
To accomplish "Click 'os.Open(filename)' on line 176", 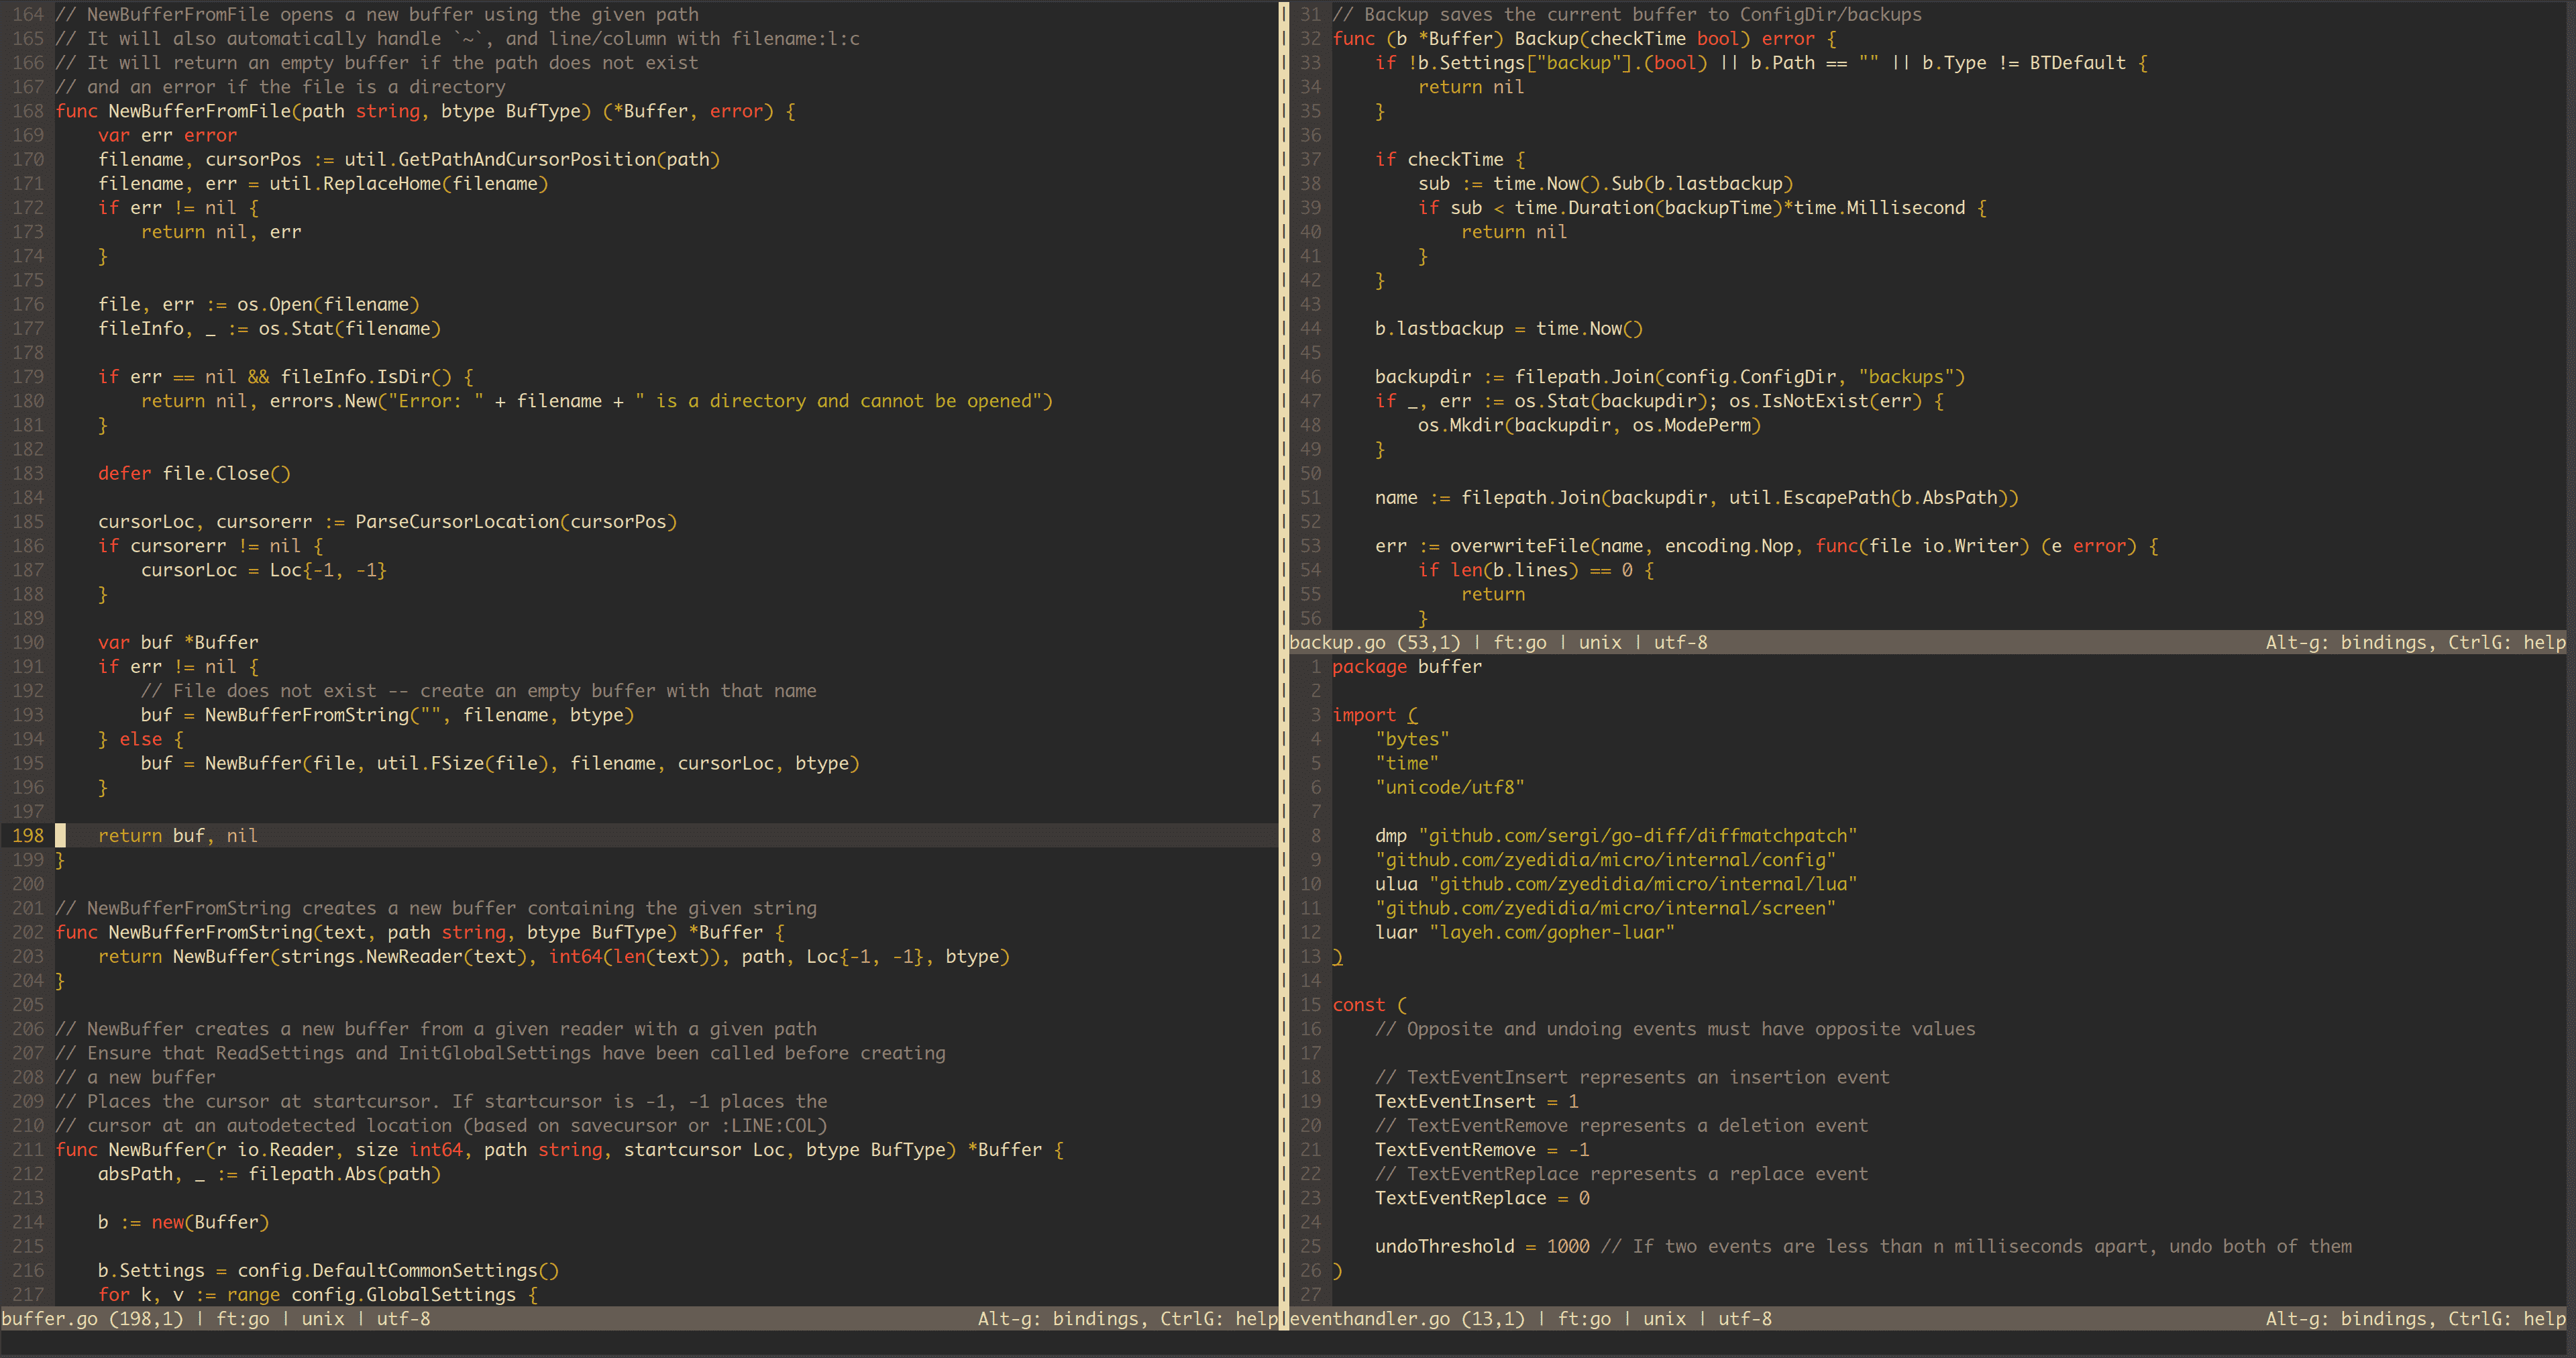I will (329, 305).
